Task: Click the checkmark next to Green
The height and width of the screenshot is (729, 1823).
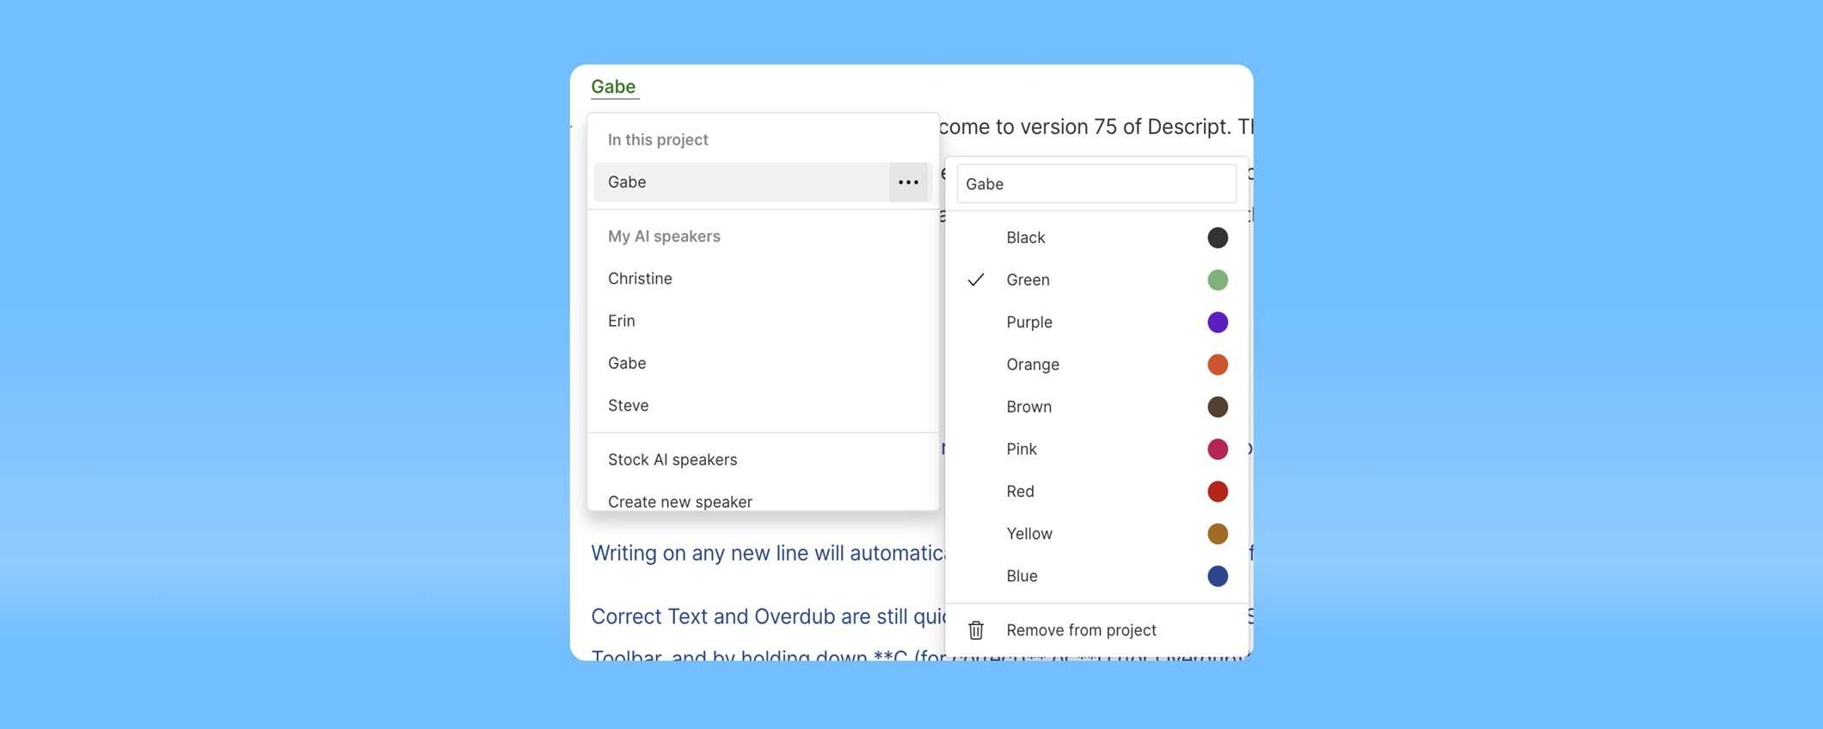Action: click(976, 280)
